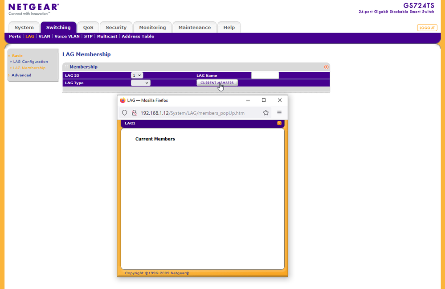Bookmark this page with the star icon
The height and width of the screenshot is (289, 445).
click(265, 113)
